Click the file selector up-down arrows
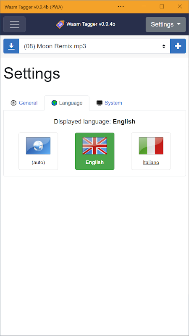 [x=164, y=46]
